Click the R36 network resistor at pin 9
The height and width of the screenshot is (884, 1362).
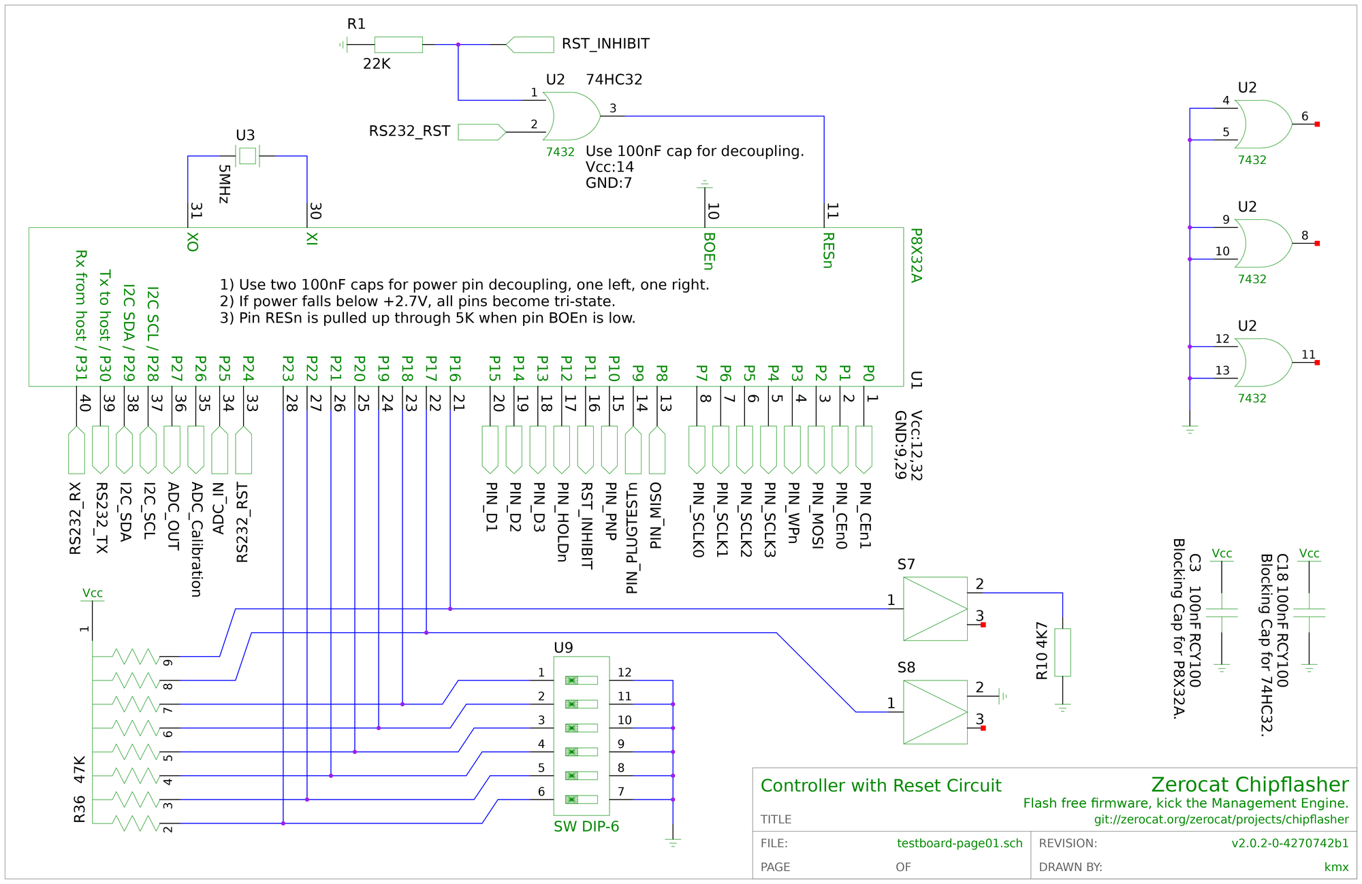(x=135, y=656)
